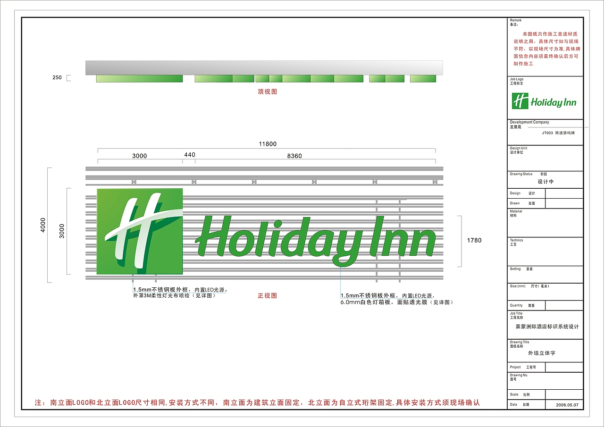Click the 1780 letter height dimension
The height and width of the screenshot is (427, 604).
(474, 240)
